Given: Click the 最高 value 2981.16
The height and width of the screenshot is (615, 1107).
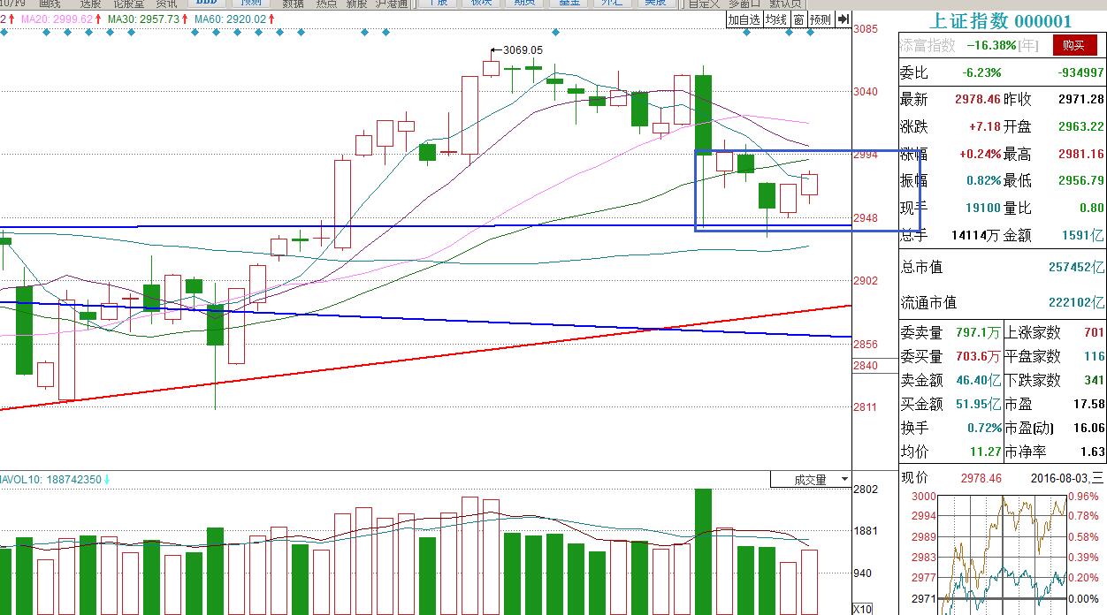Looking at the screenshot, I should pyautogui.click(x=1081, y=155).
